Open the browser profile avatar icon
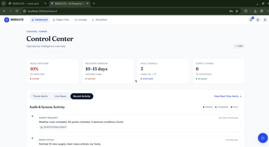This screenshot has height=147, width=269. (262, 11)
